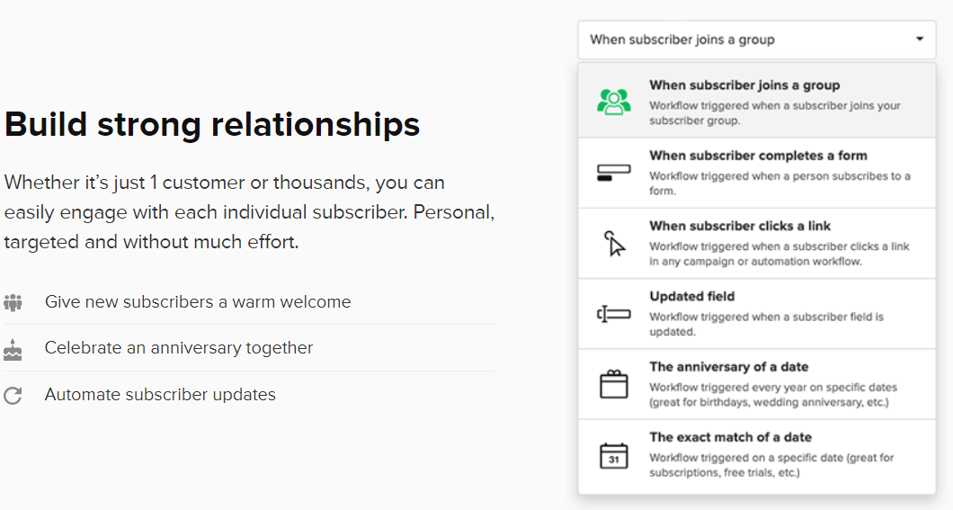The height and width of the screenshot is (510, 953).
Task: Expand the 'When subscriber joins a group' combo box
Action: pyautogui.click(x=757, y=40)
